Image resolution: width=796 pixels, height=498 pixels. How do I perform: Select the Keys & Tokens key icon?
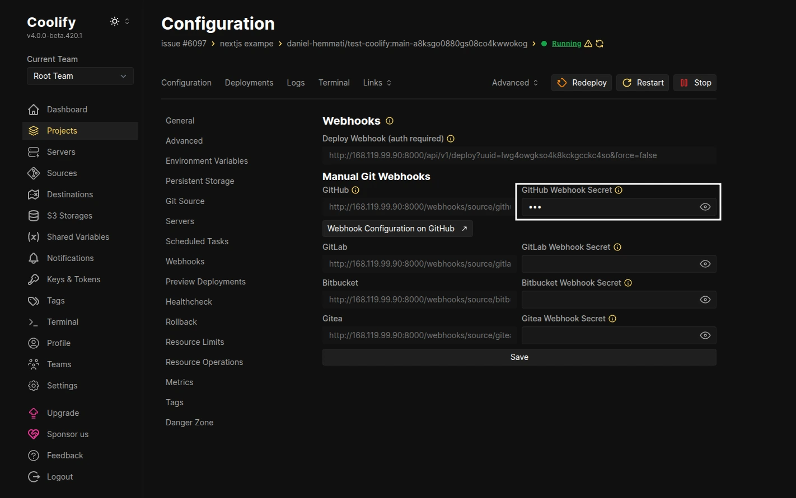click(34, 279)
